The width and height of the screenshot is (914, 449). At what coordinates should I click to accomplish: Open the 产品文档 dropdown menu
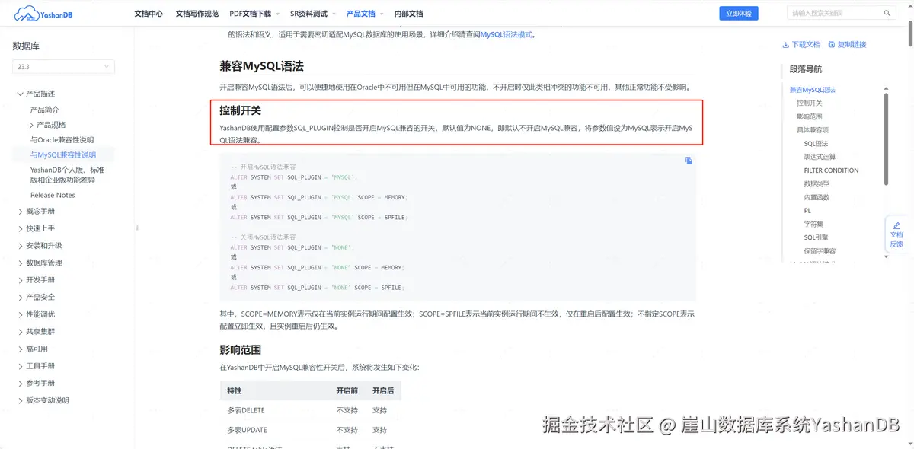coord(364,14)
